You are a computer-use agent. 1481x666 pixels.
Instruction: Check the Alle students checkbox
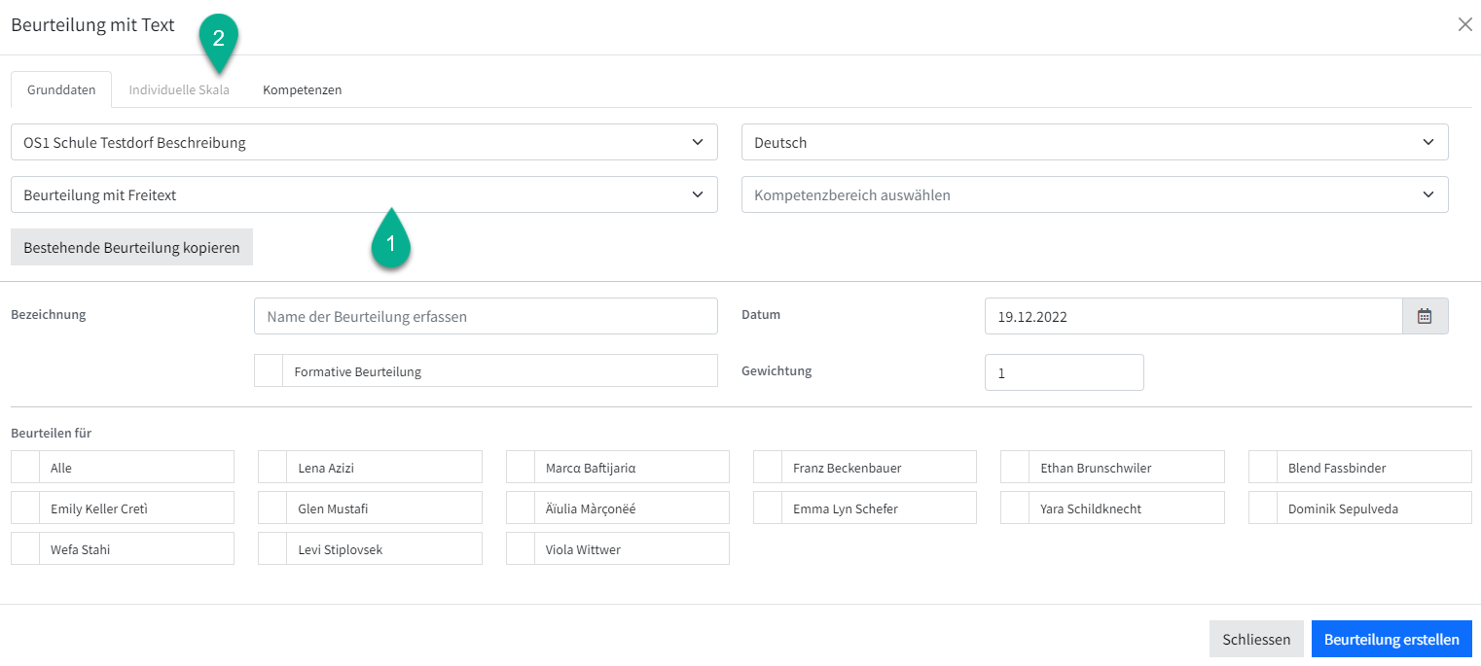click(25, 467)
